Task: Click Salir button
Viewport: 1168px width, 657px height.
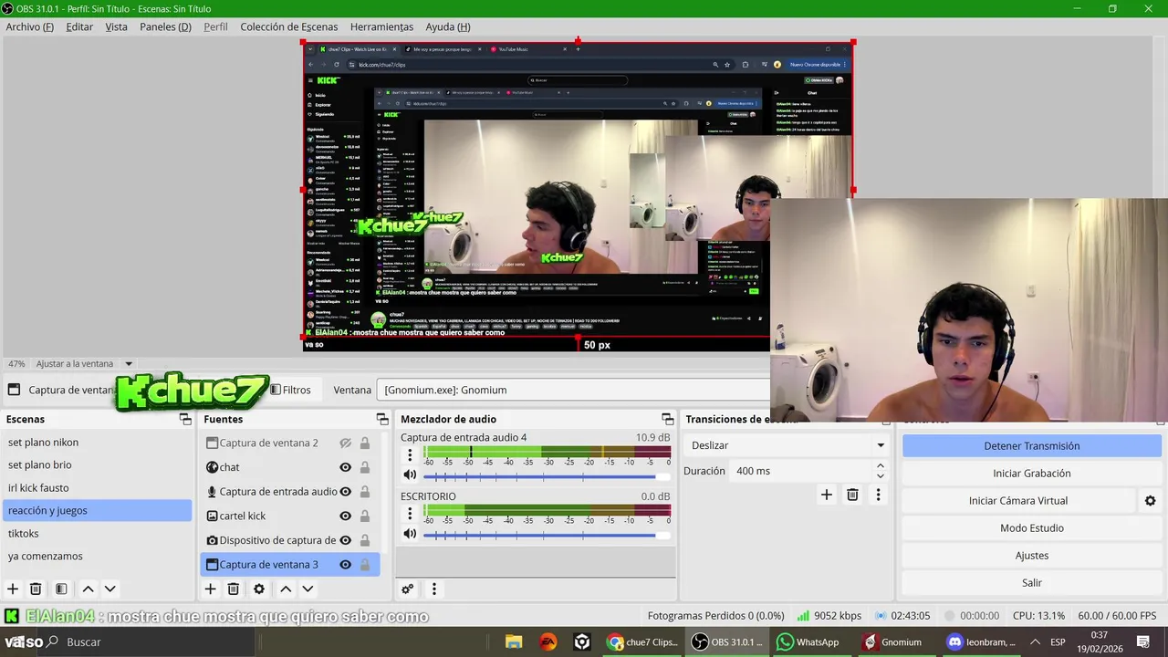Action: click(x=1032, y=583)
